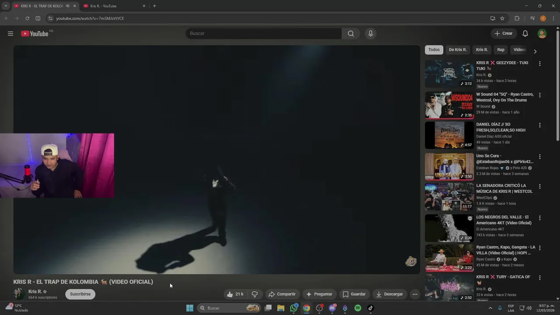Select the Todos filter chip
Image resolution: width=560 pixels, height=315 pixels.
[x=434, y=50]
